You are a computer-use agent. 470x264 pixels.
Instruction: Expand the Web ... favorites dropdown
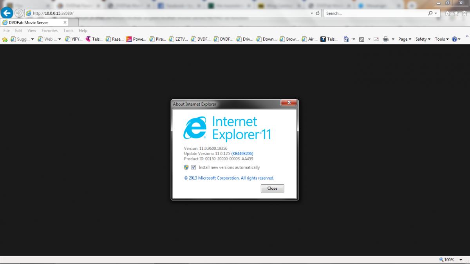pyautogui.click(x=60, y=39)
